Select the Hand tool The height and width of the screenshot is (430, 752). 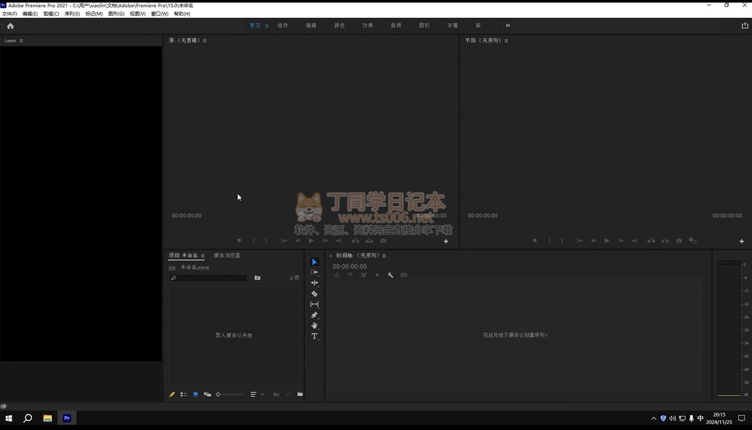(314, 326)
